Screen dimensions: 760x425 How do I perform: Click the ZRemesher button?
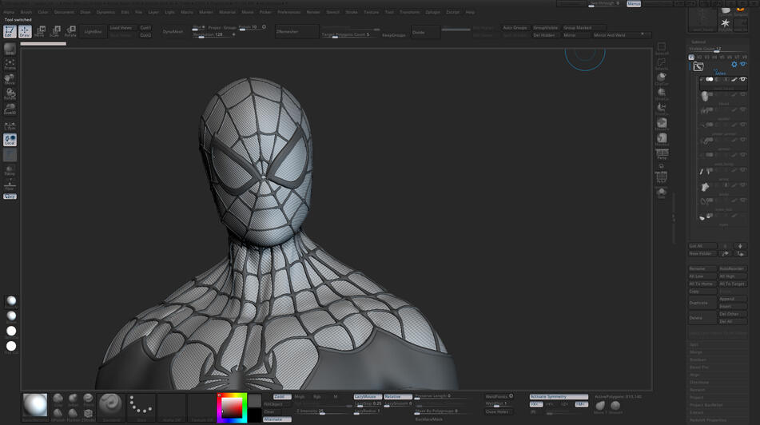point(296,31)
